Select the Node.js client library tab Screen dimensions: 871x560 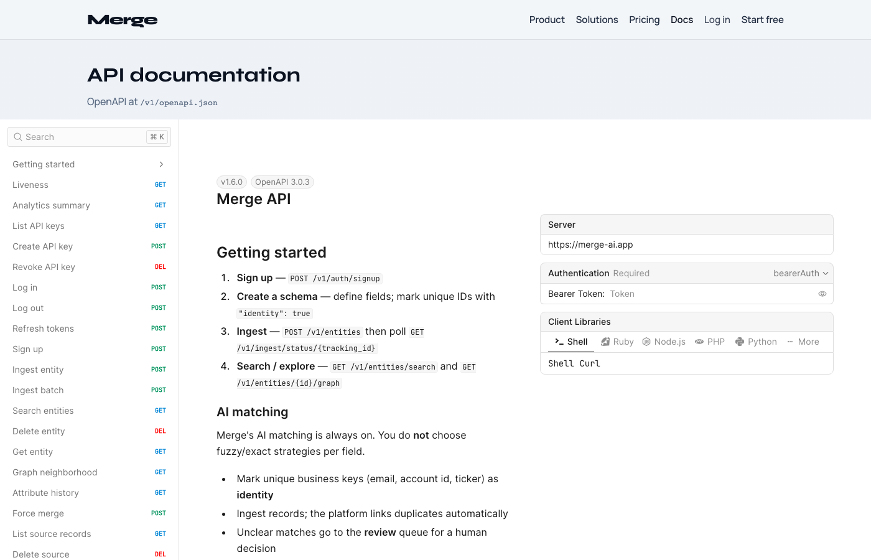tap(664, 342)
